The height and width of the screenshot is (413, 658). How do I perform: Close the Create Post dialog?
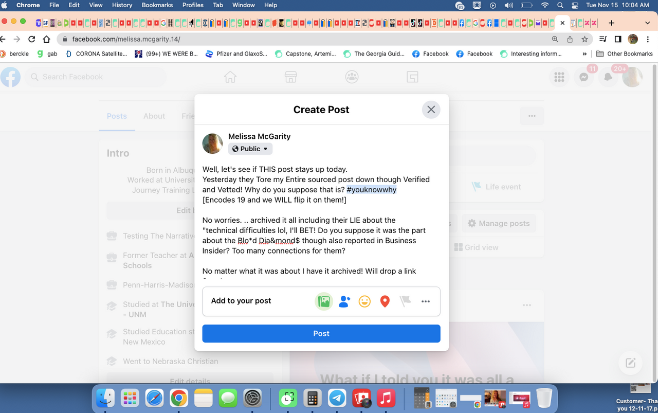pyautogui.click(x=431, y=110)
